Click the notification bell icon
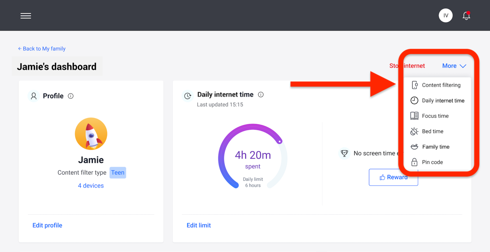Image resolution: width=490 pixels, height=252 pixels. coord(466,16)
